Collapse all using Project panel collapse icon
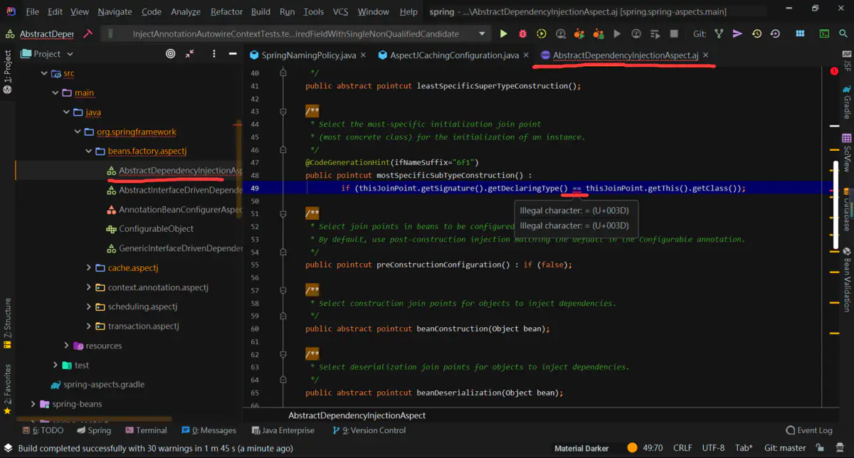 [190, 54]
